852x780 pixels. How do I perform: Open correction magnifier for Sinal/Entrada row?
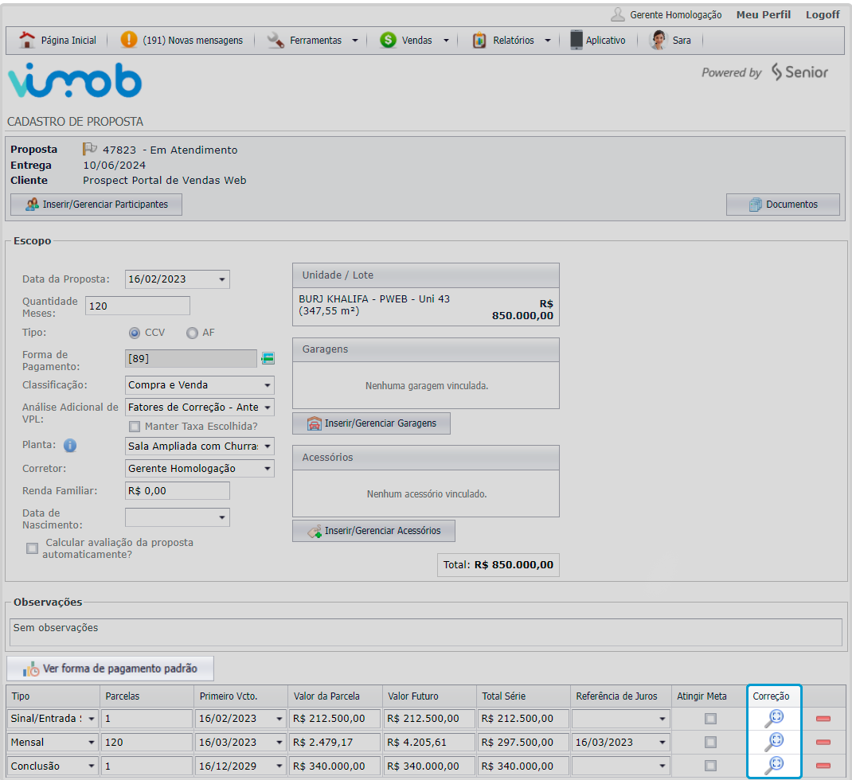pyautogui.click(x=773, y=718)
